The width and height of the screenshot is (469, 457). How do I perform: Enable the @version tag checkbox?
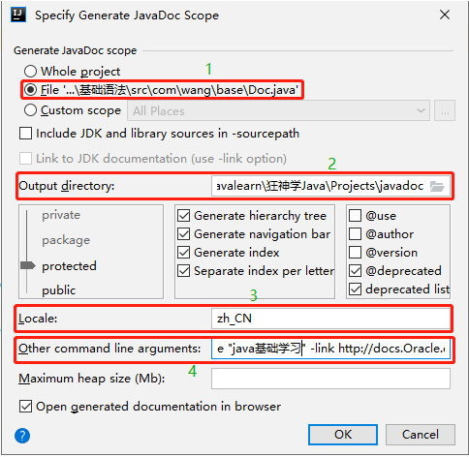coord(355,252)
